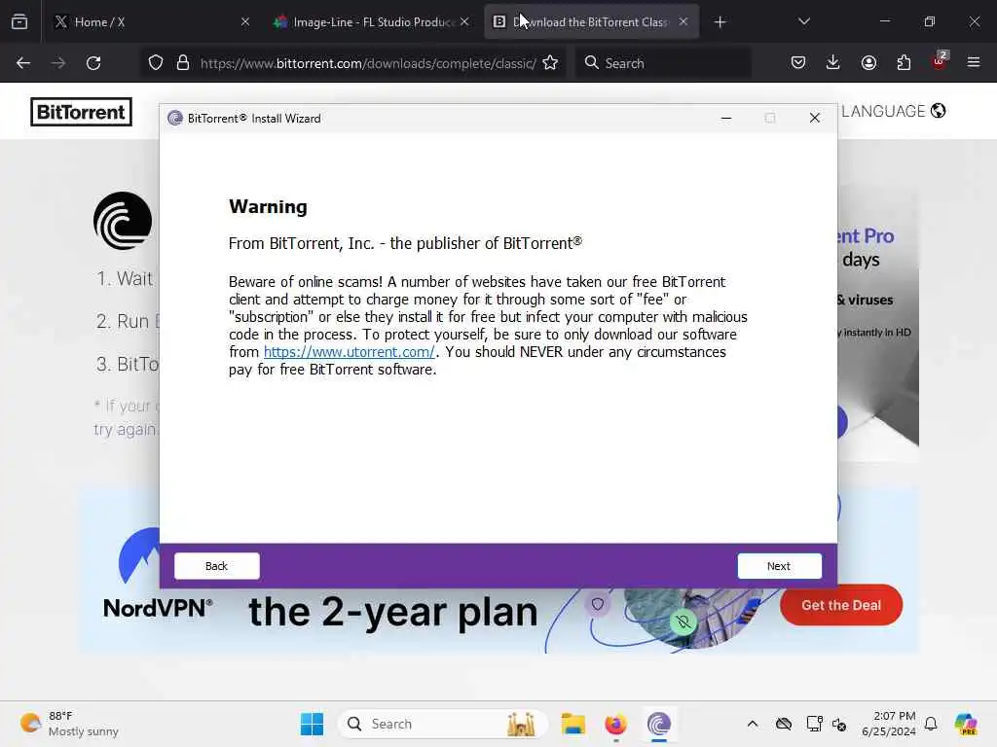Click the uBlock extension icon with badge
The height and width of the screenshot is (747, 997).
coord(940,61)
